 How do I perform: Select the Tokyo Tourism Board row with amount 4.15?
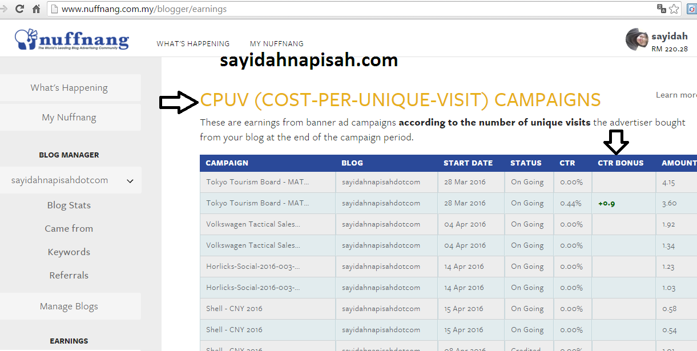448,182
